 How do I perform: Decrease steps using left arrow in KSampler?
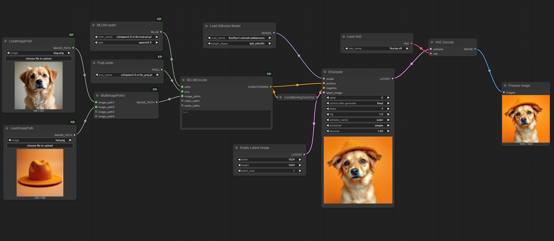(x=327, y=109)
